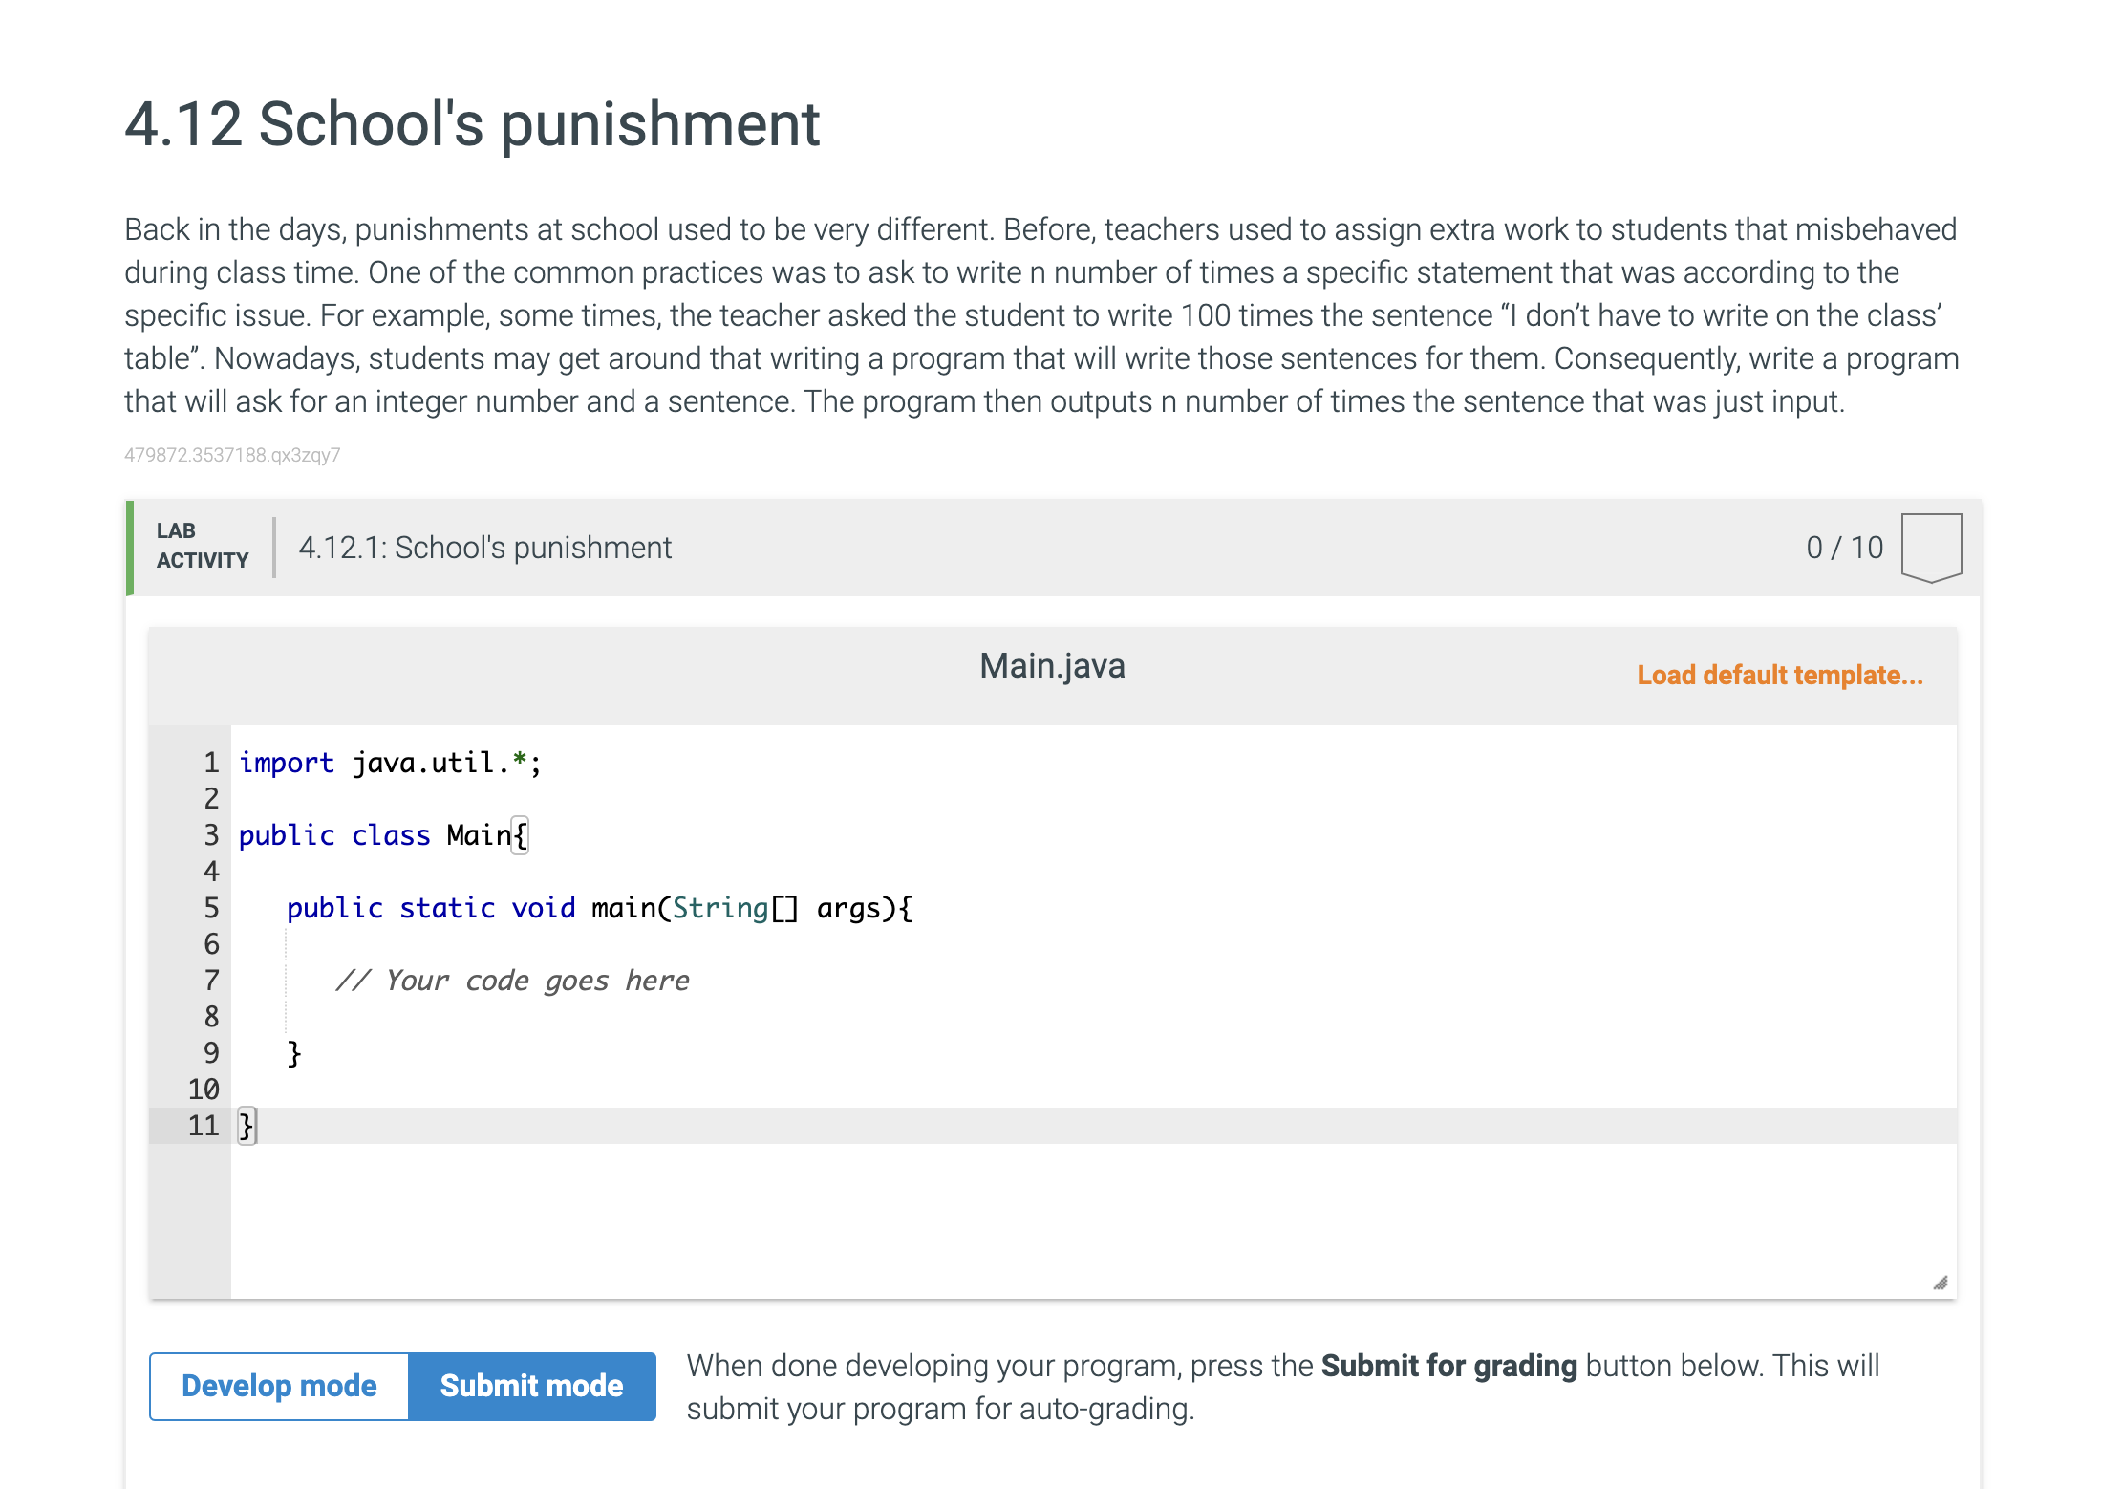Screen dimensions: 2102x1489
Task: Click the permalink ID 479872.3537188.qx3zqy7
Action: click(x=232, y=455)
